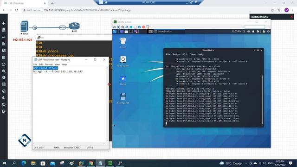Open the View menu in Notepad
The height and width of the screenshot is (167, 297).
pos(57,64)
